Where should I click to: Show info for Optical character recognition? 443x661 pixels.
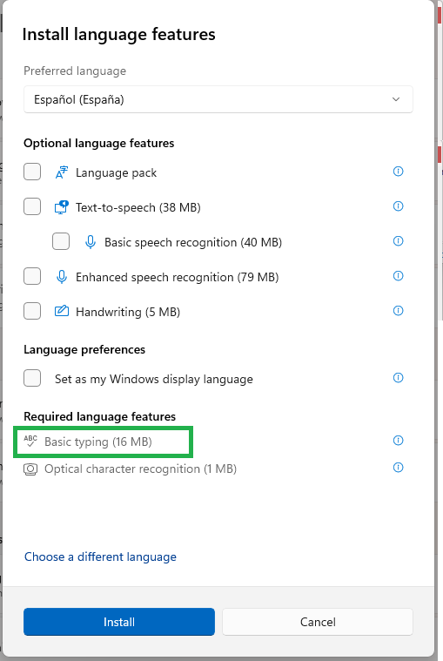pyautogui.click(x=398, y=468)
